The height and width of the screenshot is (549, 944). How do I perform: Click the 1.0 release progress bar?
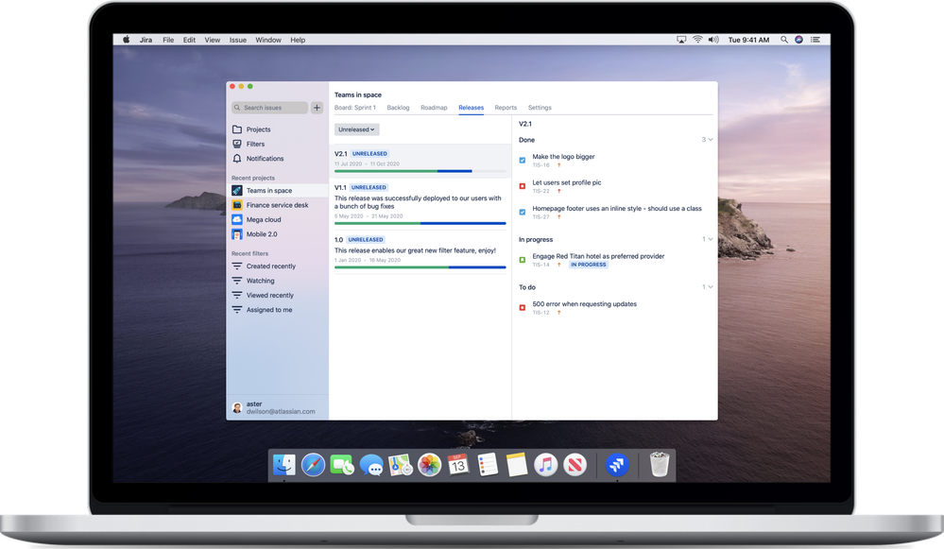pyautogui.click(x=421, y=267)
